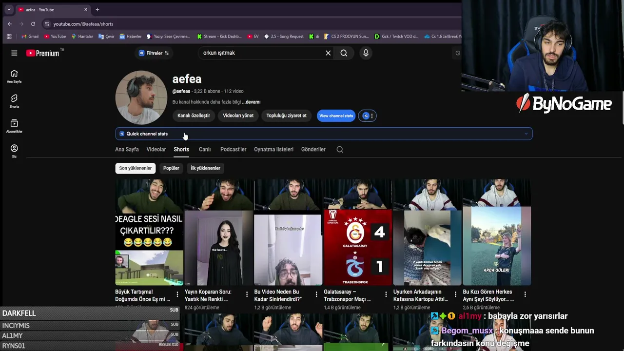Click the aefea channel avatar
This screenshot has height=351, width=624.
141,97
